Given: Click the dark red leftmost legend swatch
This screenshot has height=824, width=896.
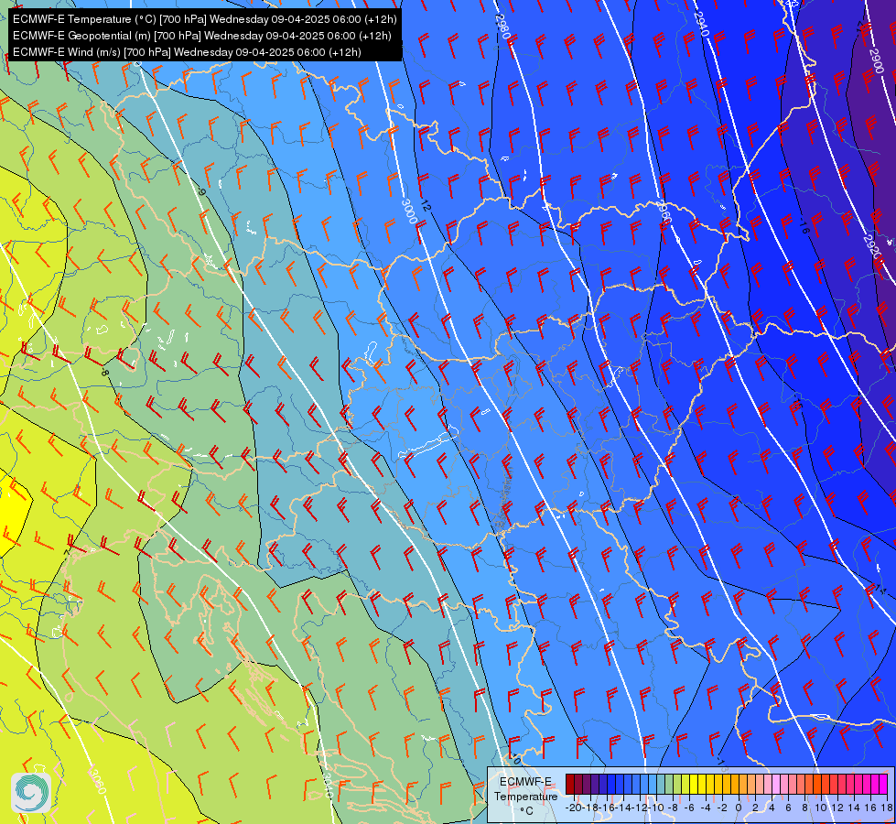Looking at the screenshot, I should 569,785.
